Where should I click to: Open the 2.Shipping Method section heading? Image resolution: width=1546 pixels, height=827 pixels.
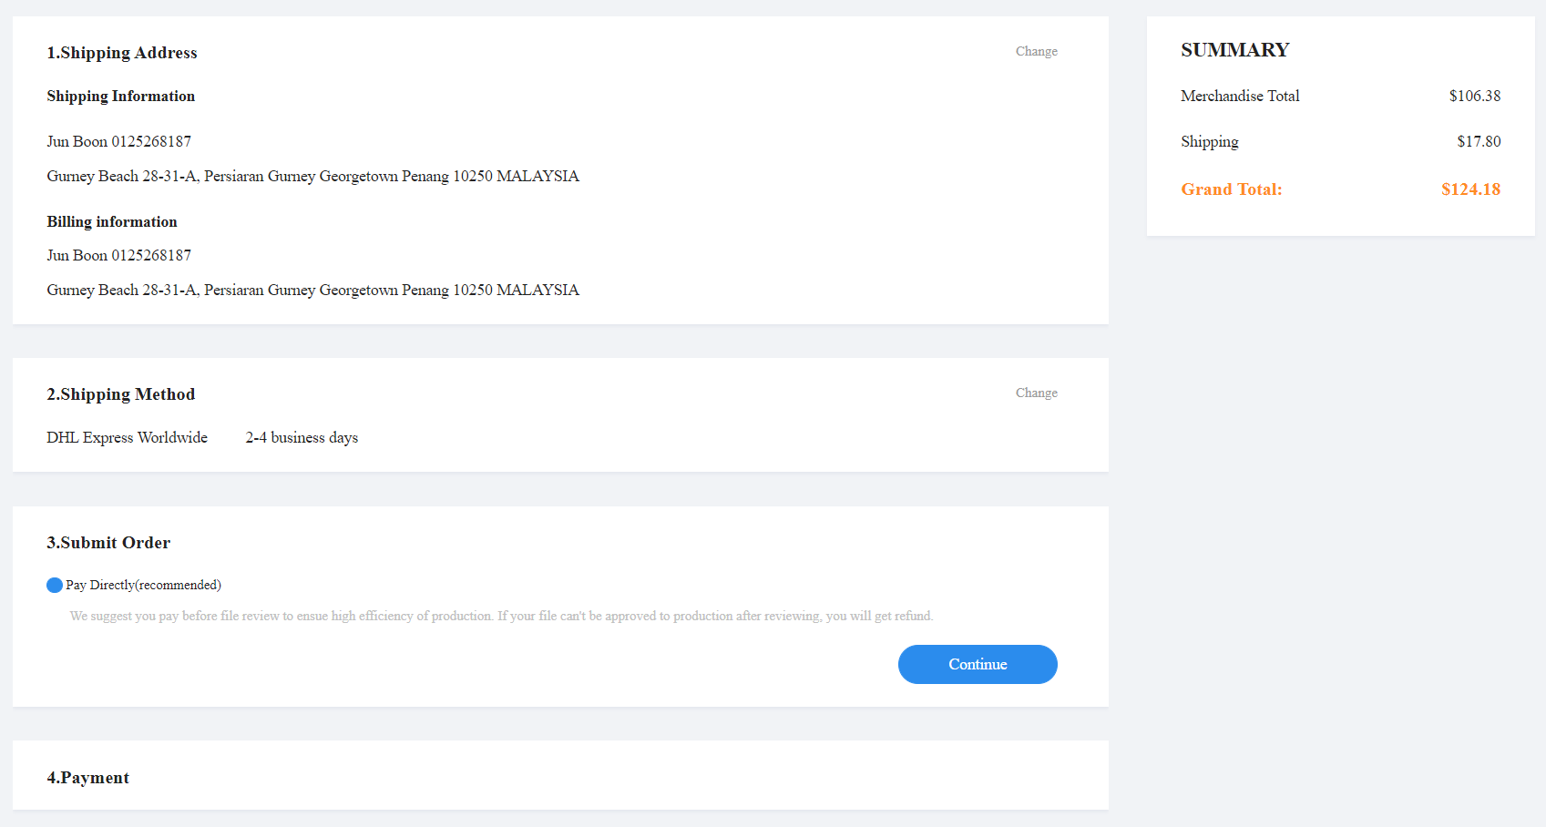click(x=121, y=394)
